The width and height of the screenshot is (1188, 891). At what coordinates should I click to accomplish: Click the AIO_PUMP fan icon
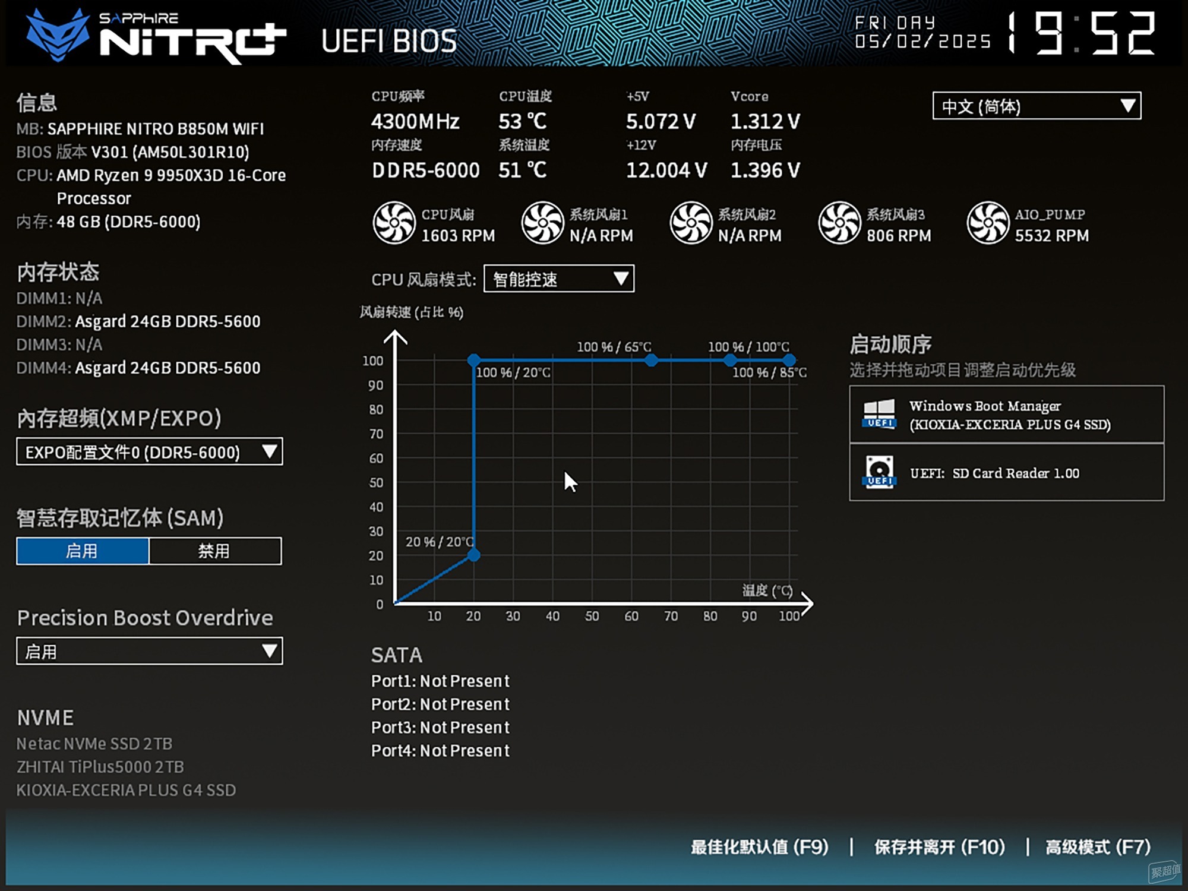(x=988, y=223)
